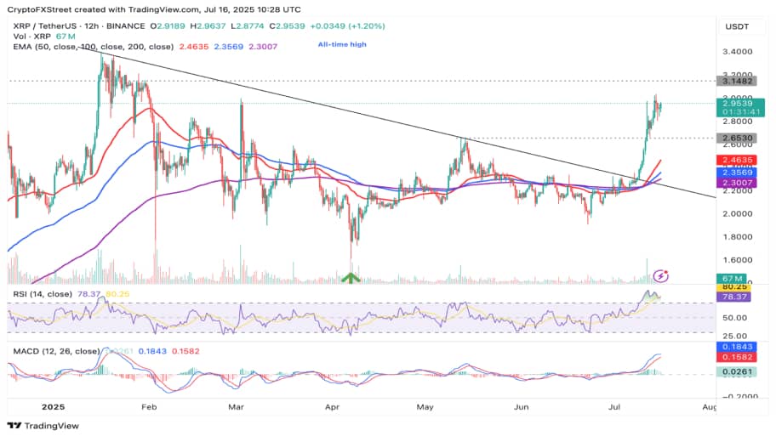Screen dimensions: 776x436
Task: Click the 2.6530 gray price level label
Action: [736, 139]
